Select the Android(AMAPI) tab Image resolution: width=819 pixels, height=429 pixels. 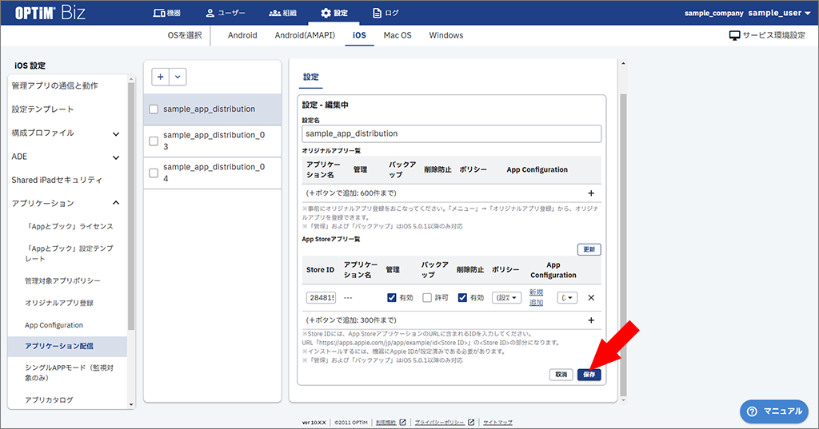305,35
